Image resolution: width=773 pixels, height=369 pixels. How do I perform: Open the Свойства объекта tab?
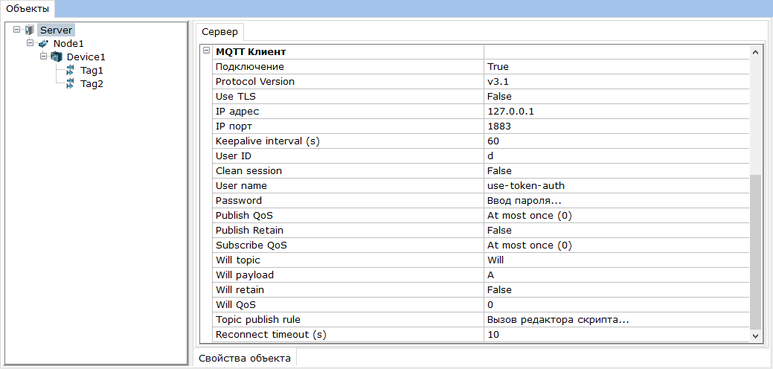245,359
